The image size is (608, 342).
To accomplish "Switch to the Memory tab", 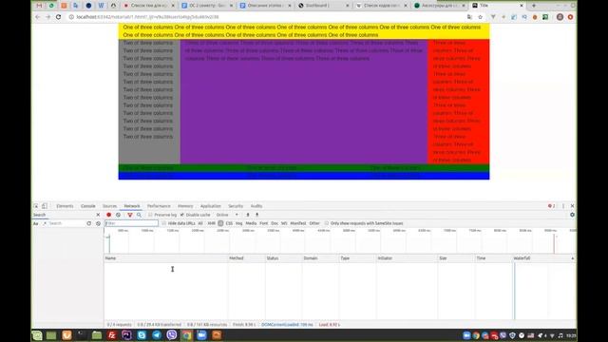I will click(x=185, y=206).
